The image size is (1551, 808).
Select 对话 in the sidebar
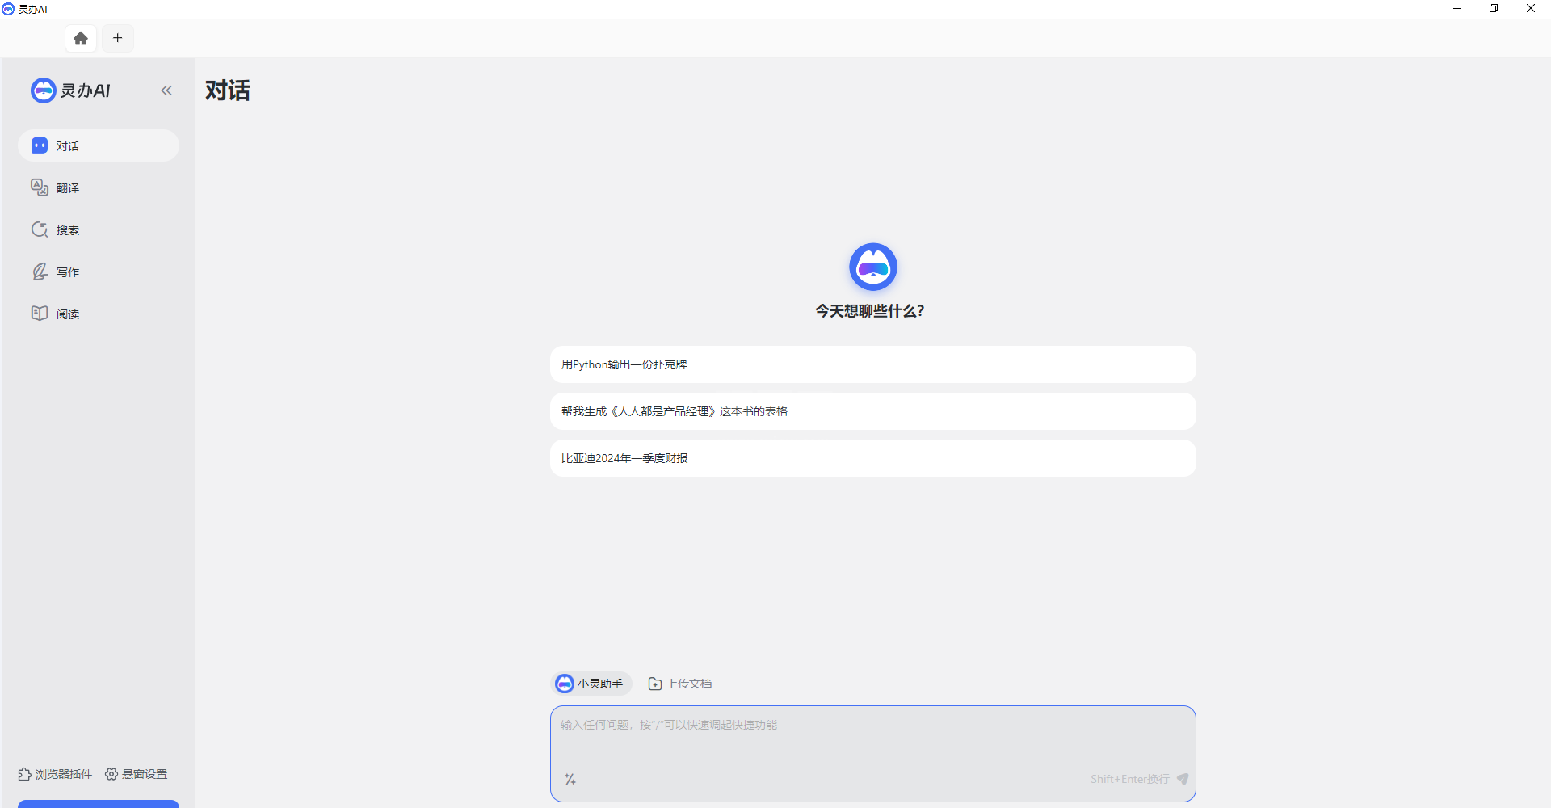(99, 145)
